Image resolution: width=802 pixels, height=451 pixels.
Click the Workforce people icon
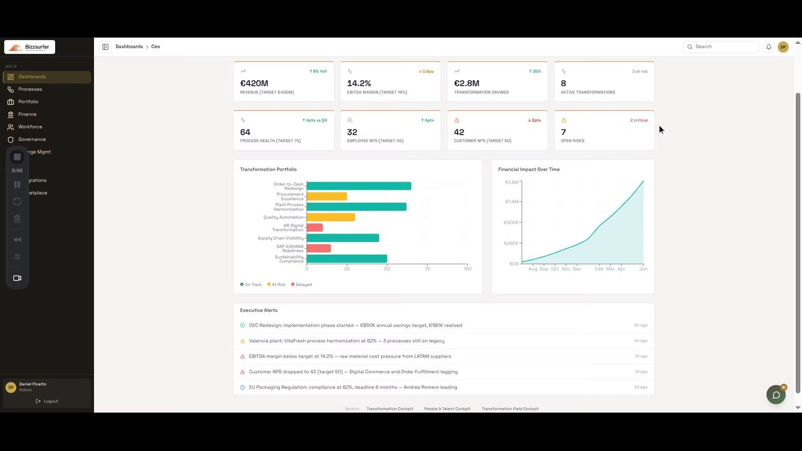pos(11,127)
